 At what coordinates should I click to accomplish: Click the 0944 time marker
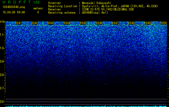(67, 23)
